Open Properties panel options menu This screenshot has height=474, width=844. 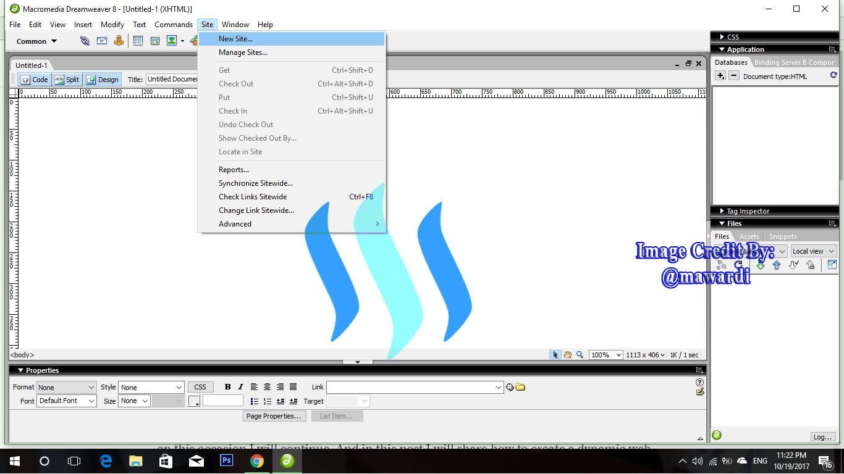pyautogui.click(x=699, y=370)
